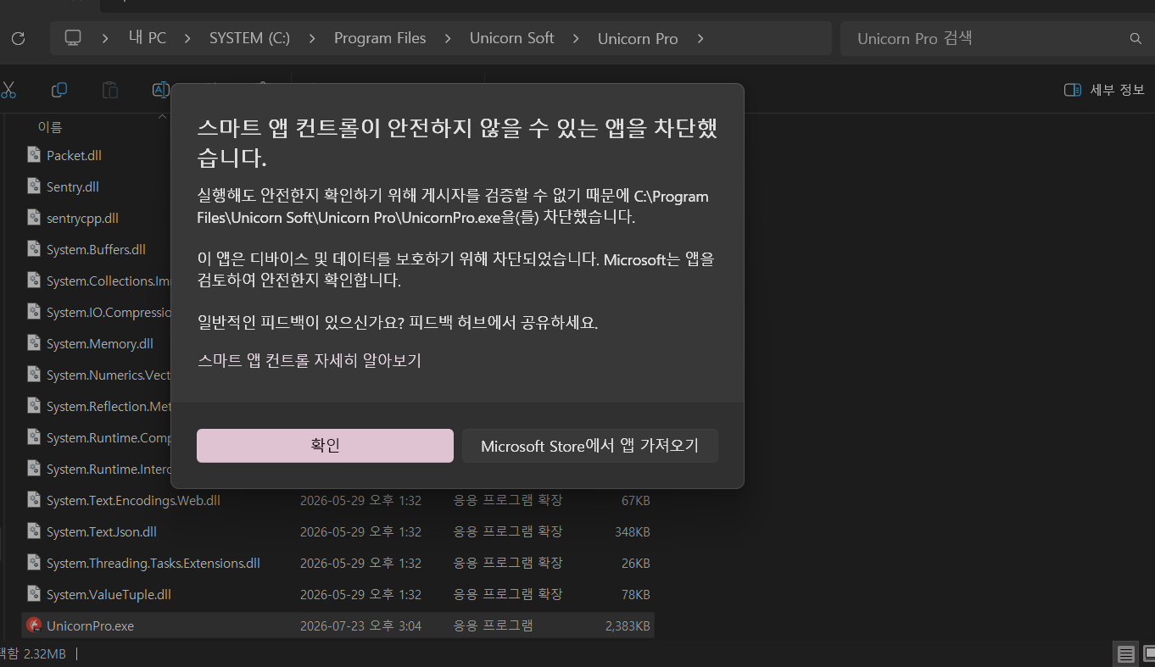The height and width of the screenshot is (667, 1155).
Task: Select the System.Runtime.Comp file icon
Action: (34, 437)
